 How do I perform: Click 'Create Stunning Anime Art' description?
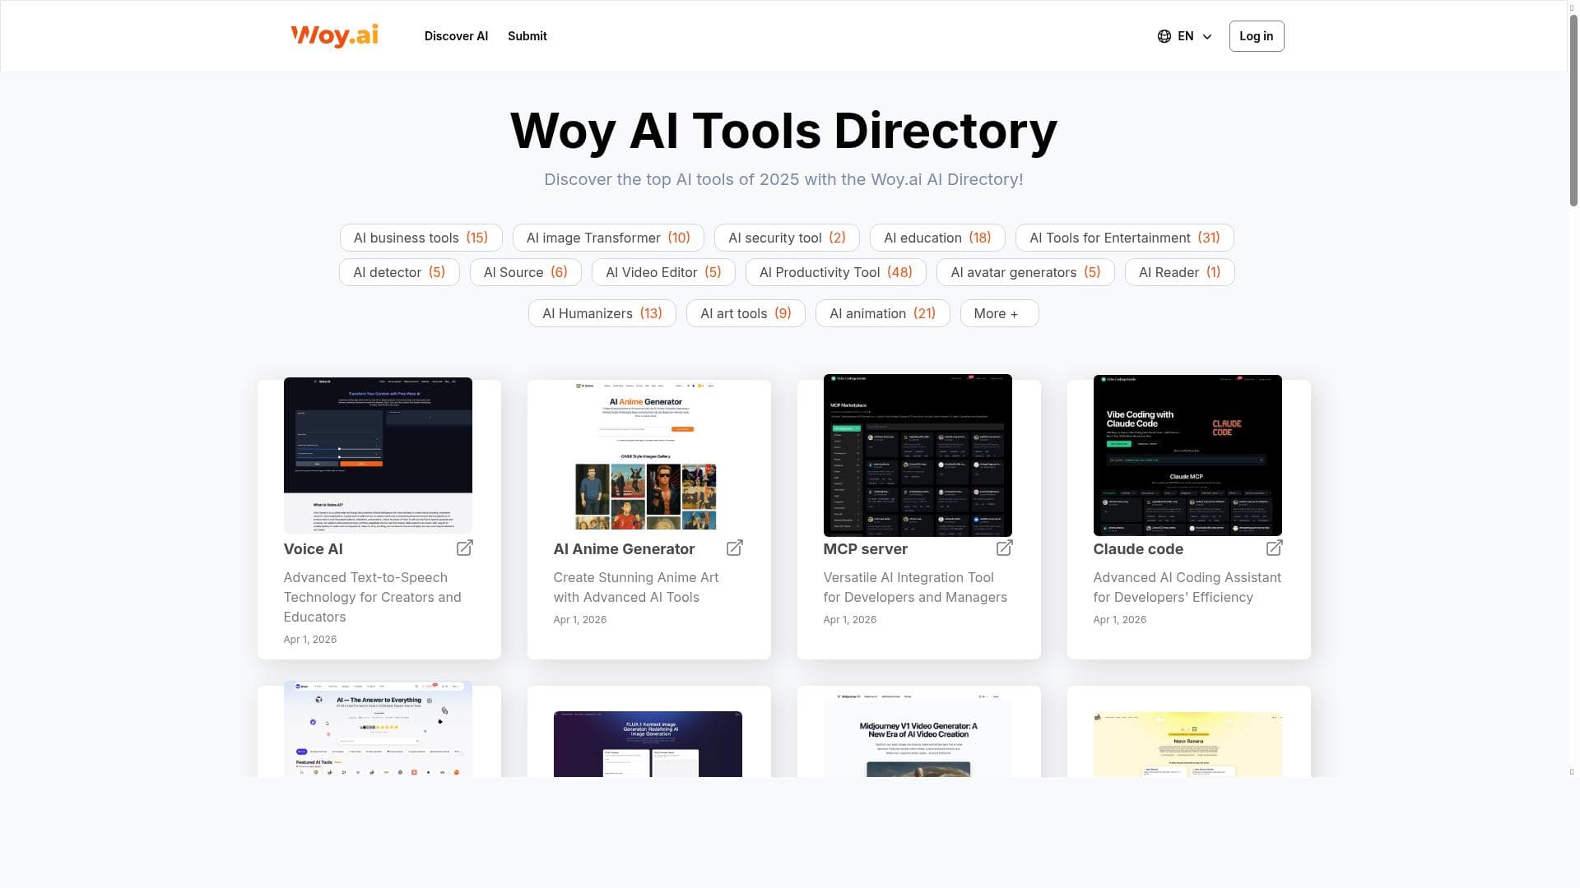[x=635, y=587]
